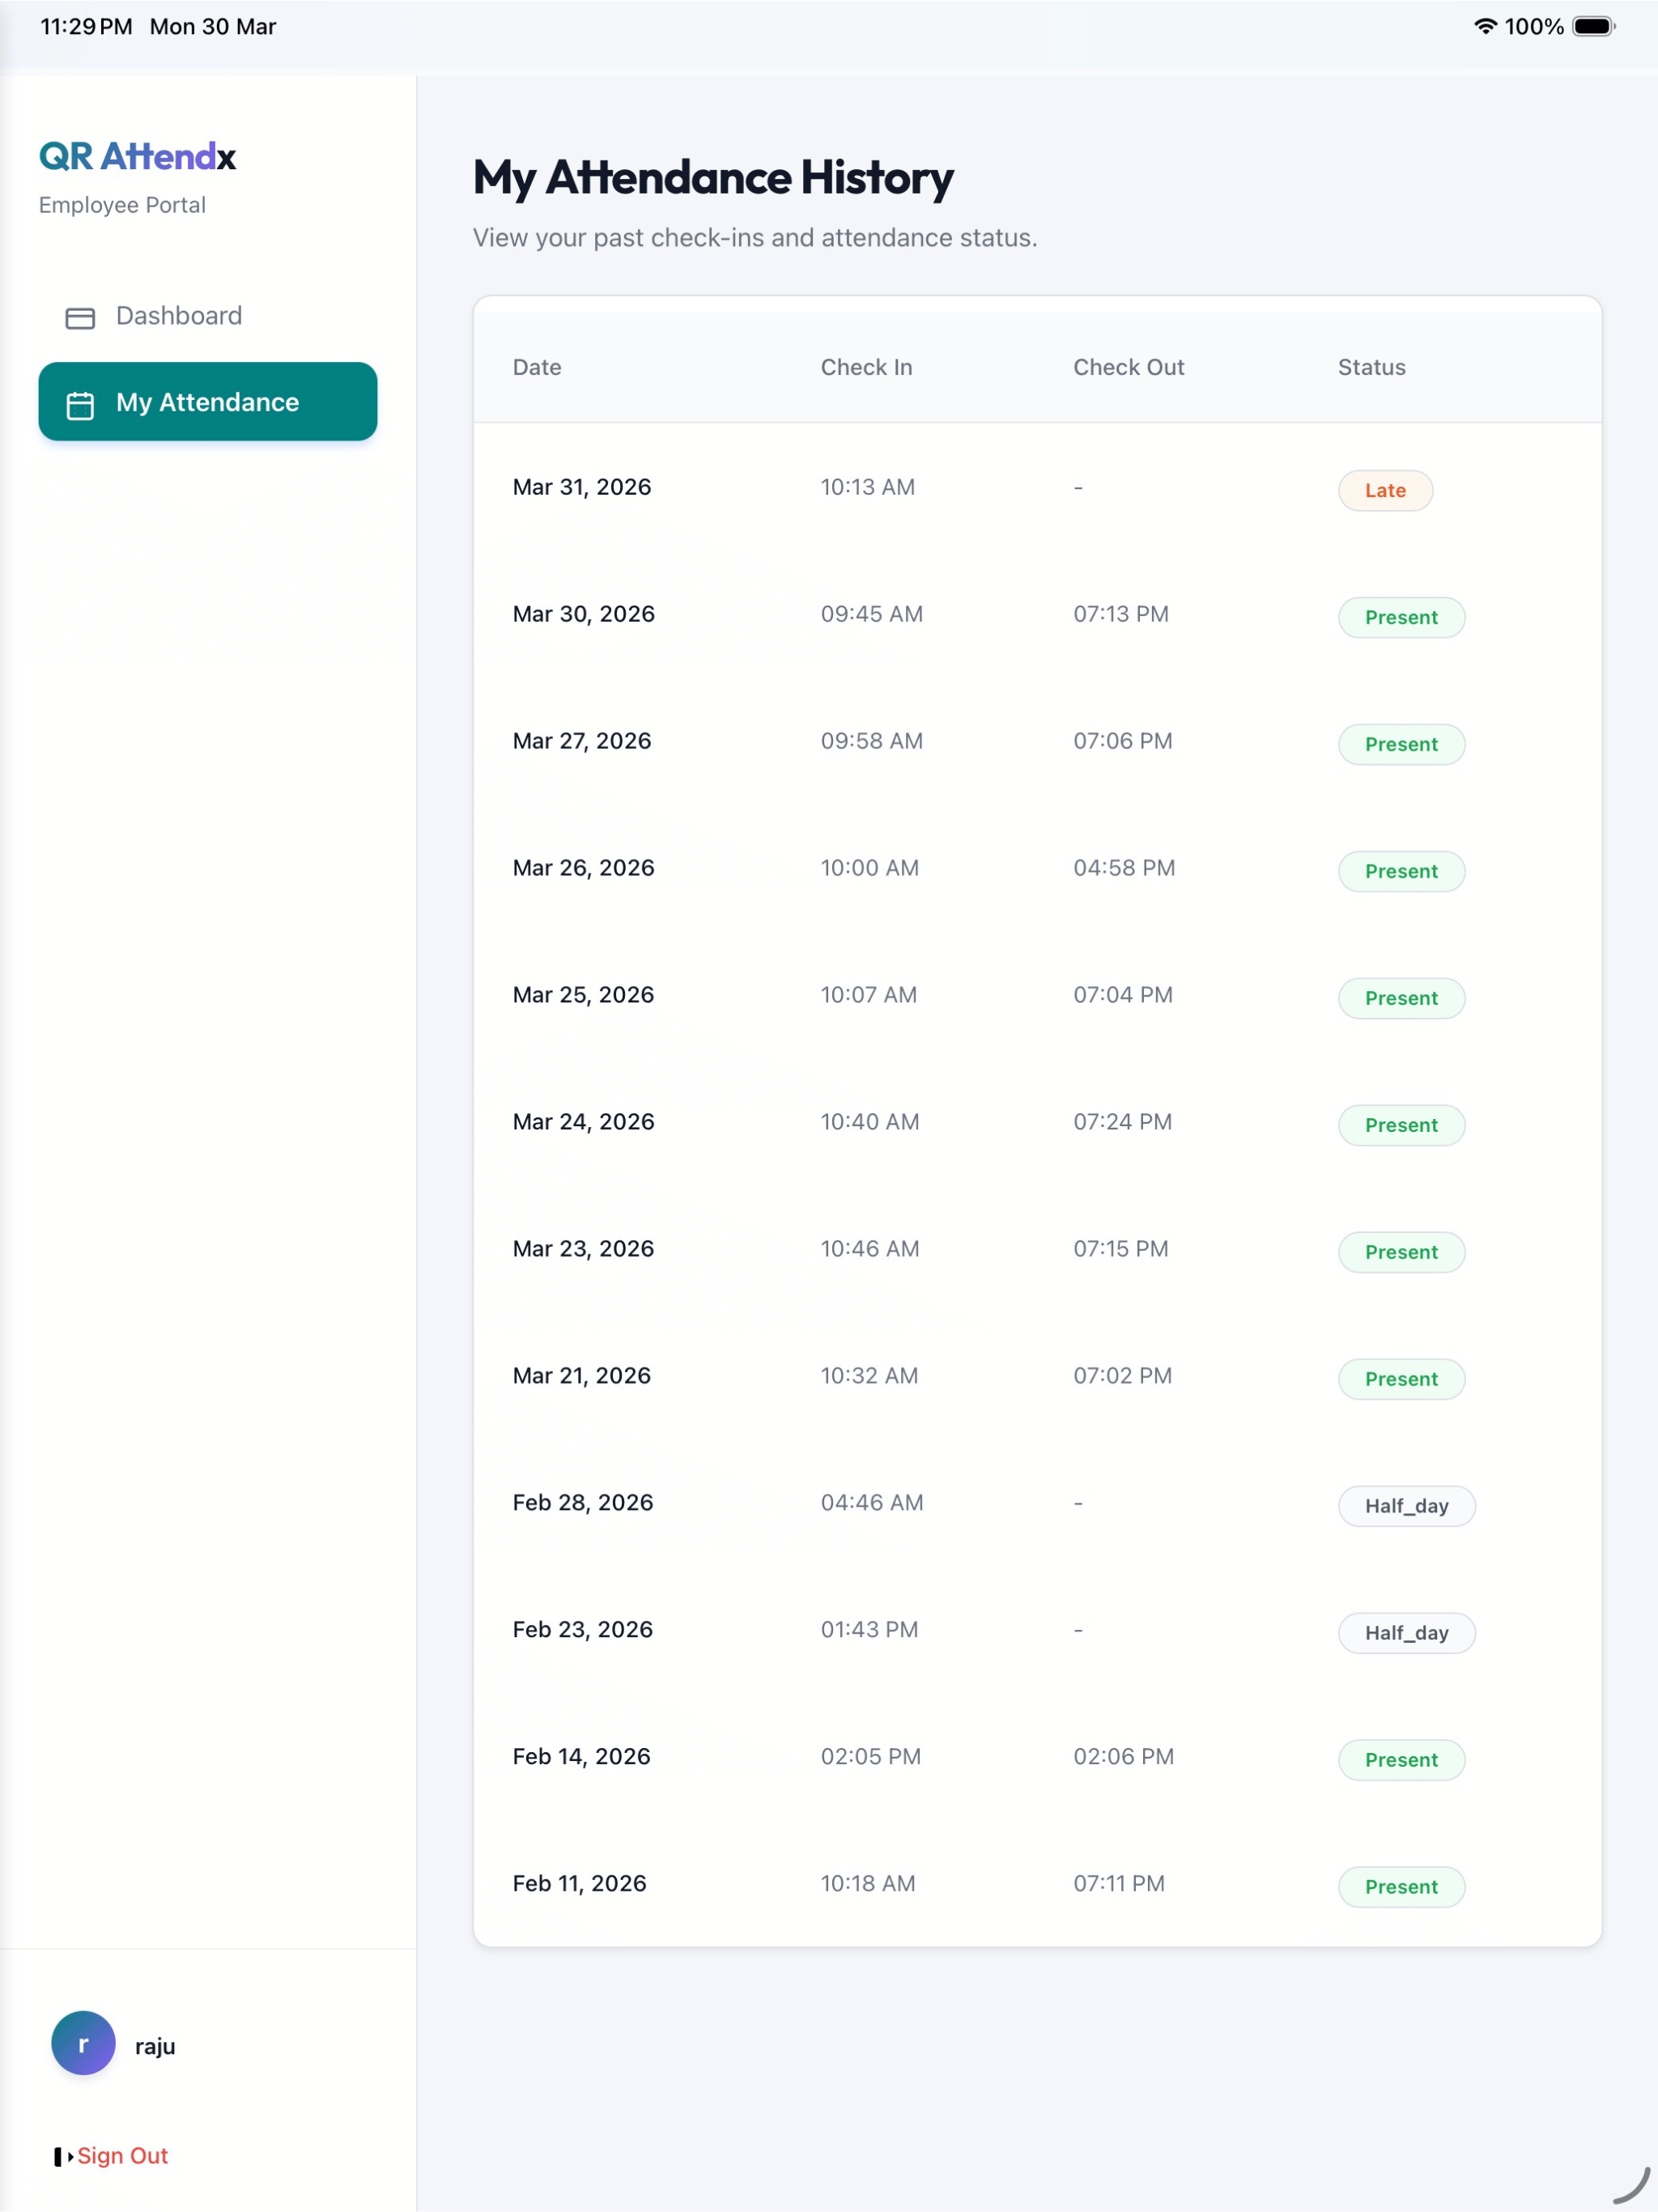This screenshot has width=1658, height=2212.
Task: Select the My Attendance menu item
Action: (208, 402)
